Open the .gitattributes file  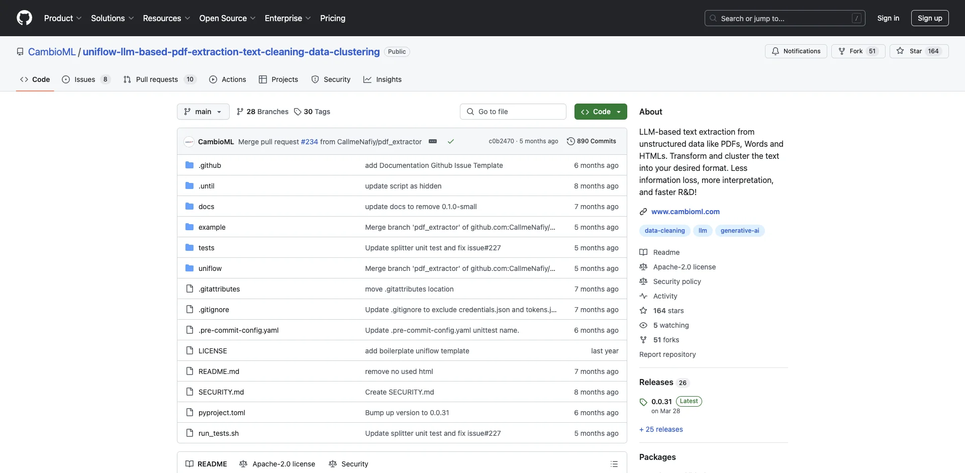click(219, 289)
